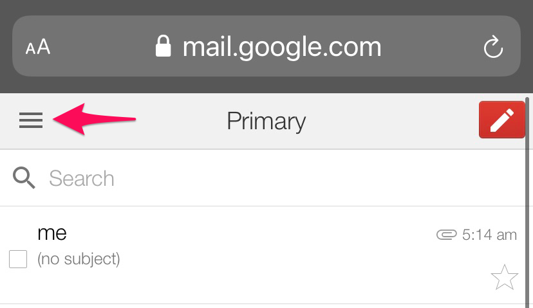Click the Primary inbox title

(266, 121)
